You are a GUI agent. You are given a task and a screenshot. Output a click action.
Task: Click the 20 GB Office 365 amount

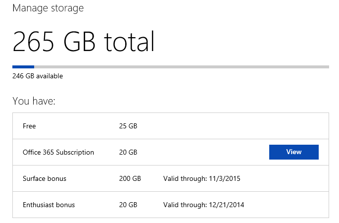coord(128,152)
